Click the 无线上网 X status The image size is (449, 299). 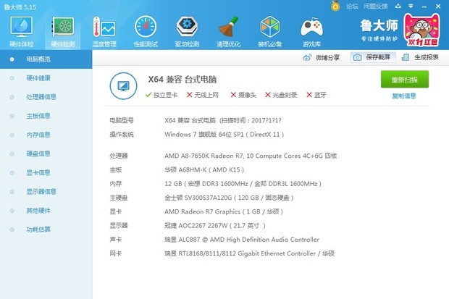pos(203,95)
